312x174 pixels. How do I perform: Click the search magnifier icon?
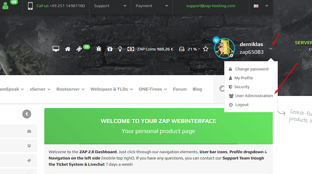tap(222, 89)
